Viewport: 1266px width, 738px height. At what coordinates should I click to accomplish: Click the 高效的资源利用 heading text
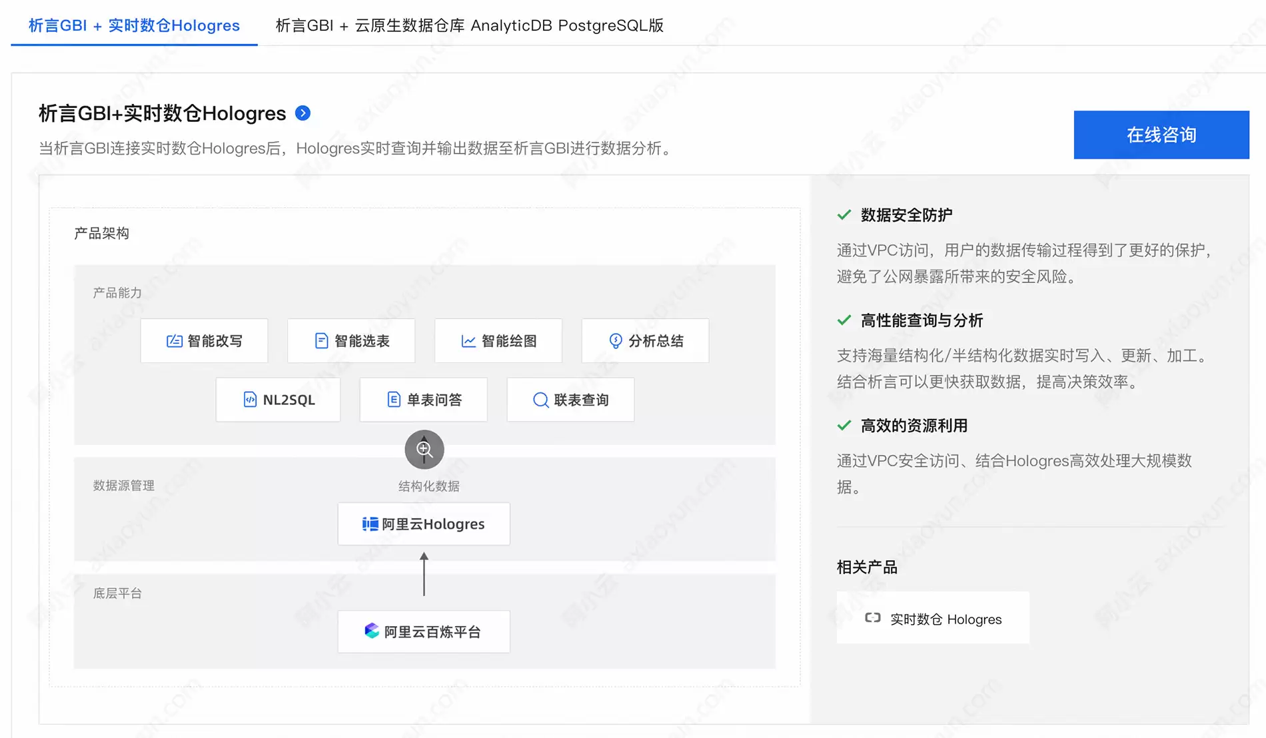(x=914, y=426)
